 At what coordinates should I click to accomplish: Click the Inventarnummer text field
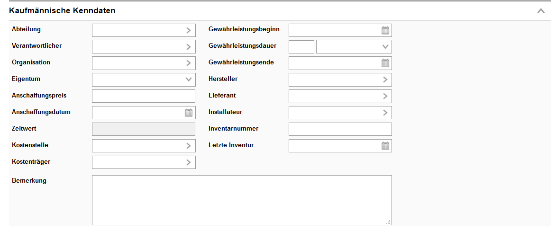click(340, 129)
